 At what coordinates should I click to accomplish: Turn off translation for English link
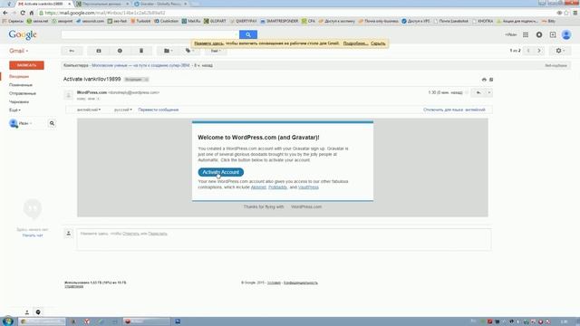454,110
